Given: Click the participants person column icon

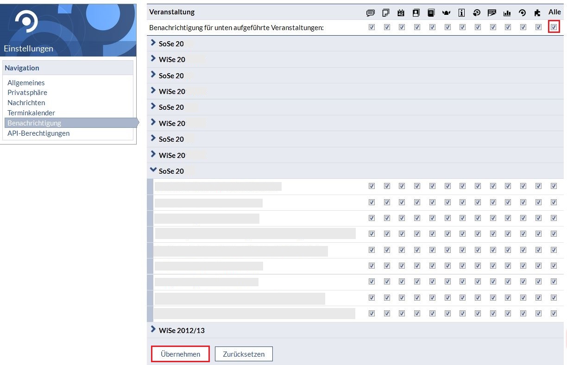Looking at the screenshot, I should [416, 13].
